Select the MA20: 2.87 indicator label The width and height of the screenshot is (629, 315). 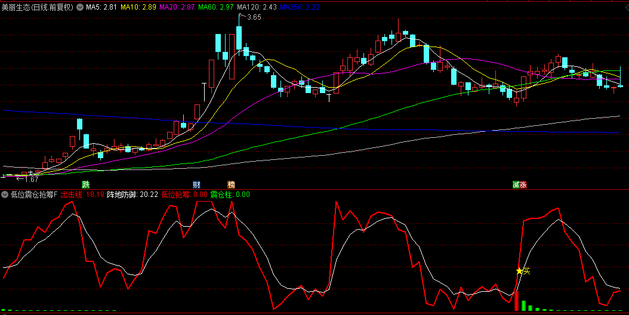click(x=177, y=7)
